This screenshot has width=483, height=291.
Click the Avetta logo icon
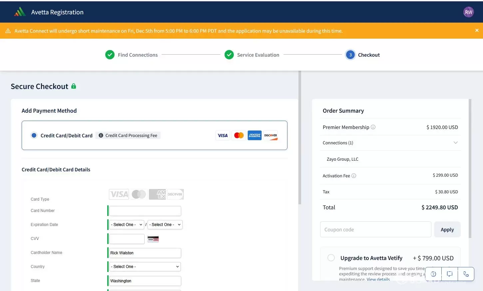20,12
